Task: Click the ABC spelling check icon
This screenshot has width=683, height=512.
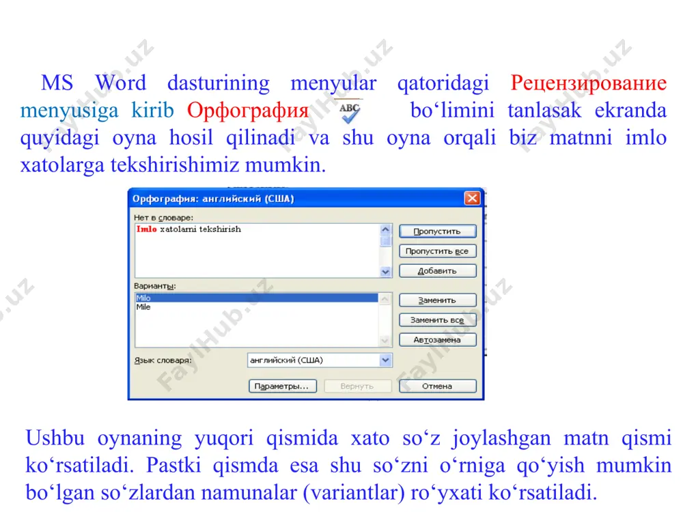Action: point(349,113)
